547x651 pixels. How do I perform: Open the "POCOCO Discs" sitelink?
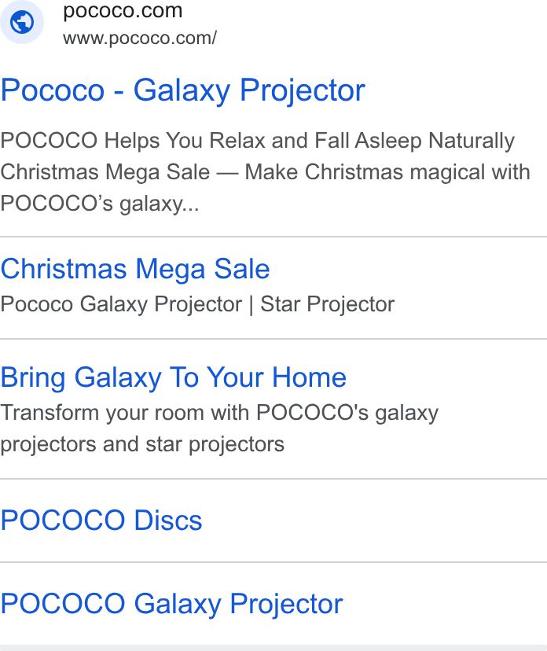coord(101,520)
